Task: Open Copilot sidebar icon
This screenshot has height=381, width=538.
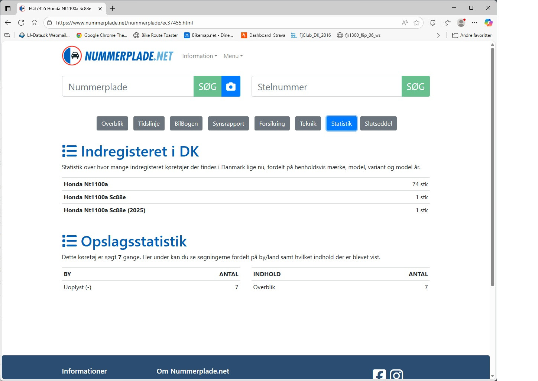Action: [x=488, y=23]
